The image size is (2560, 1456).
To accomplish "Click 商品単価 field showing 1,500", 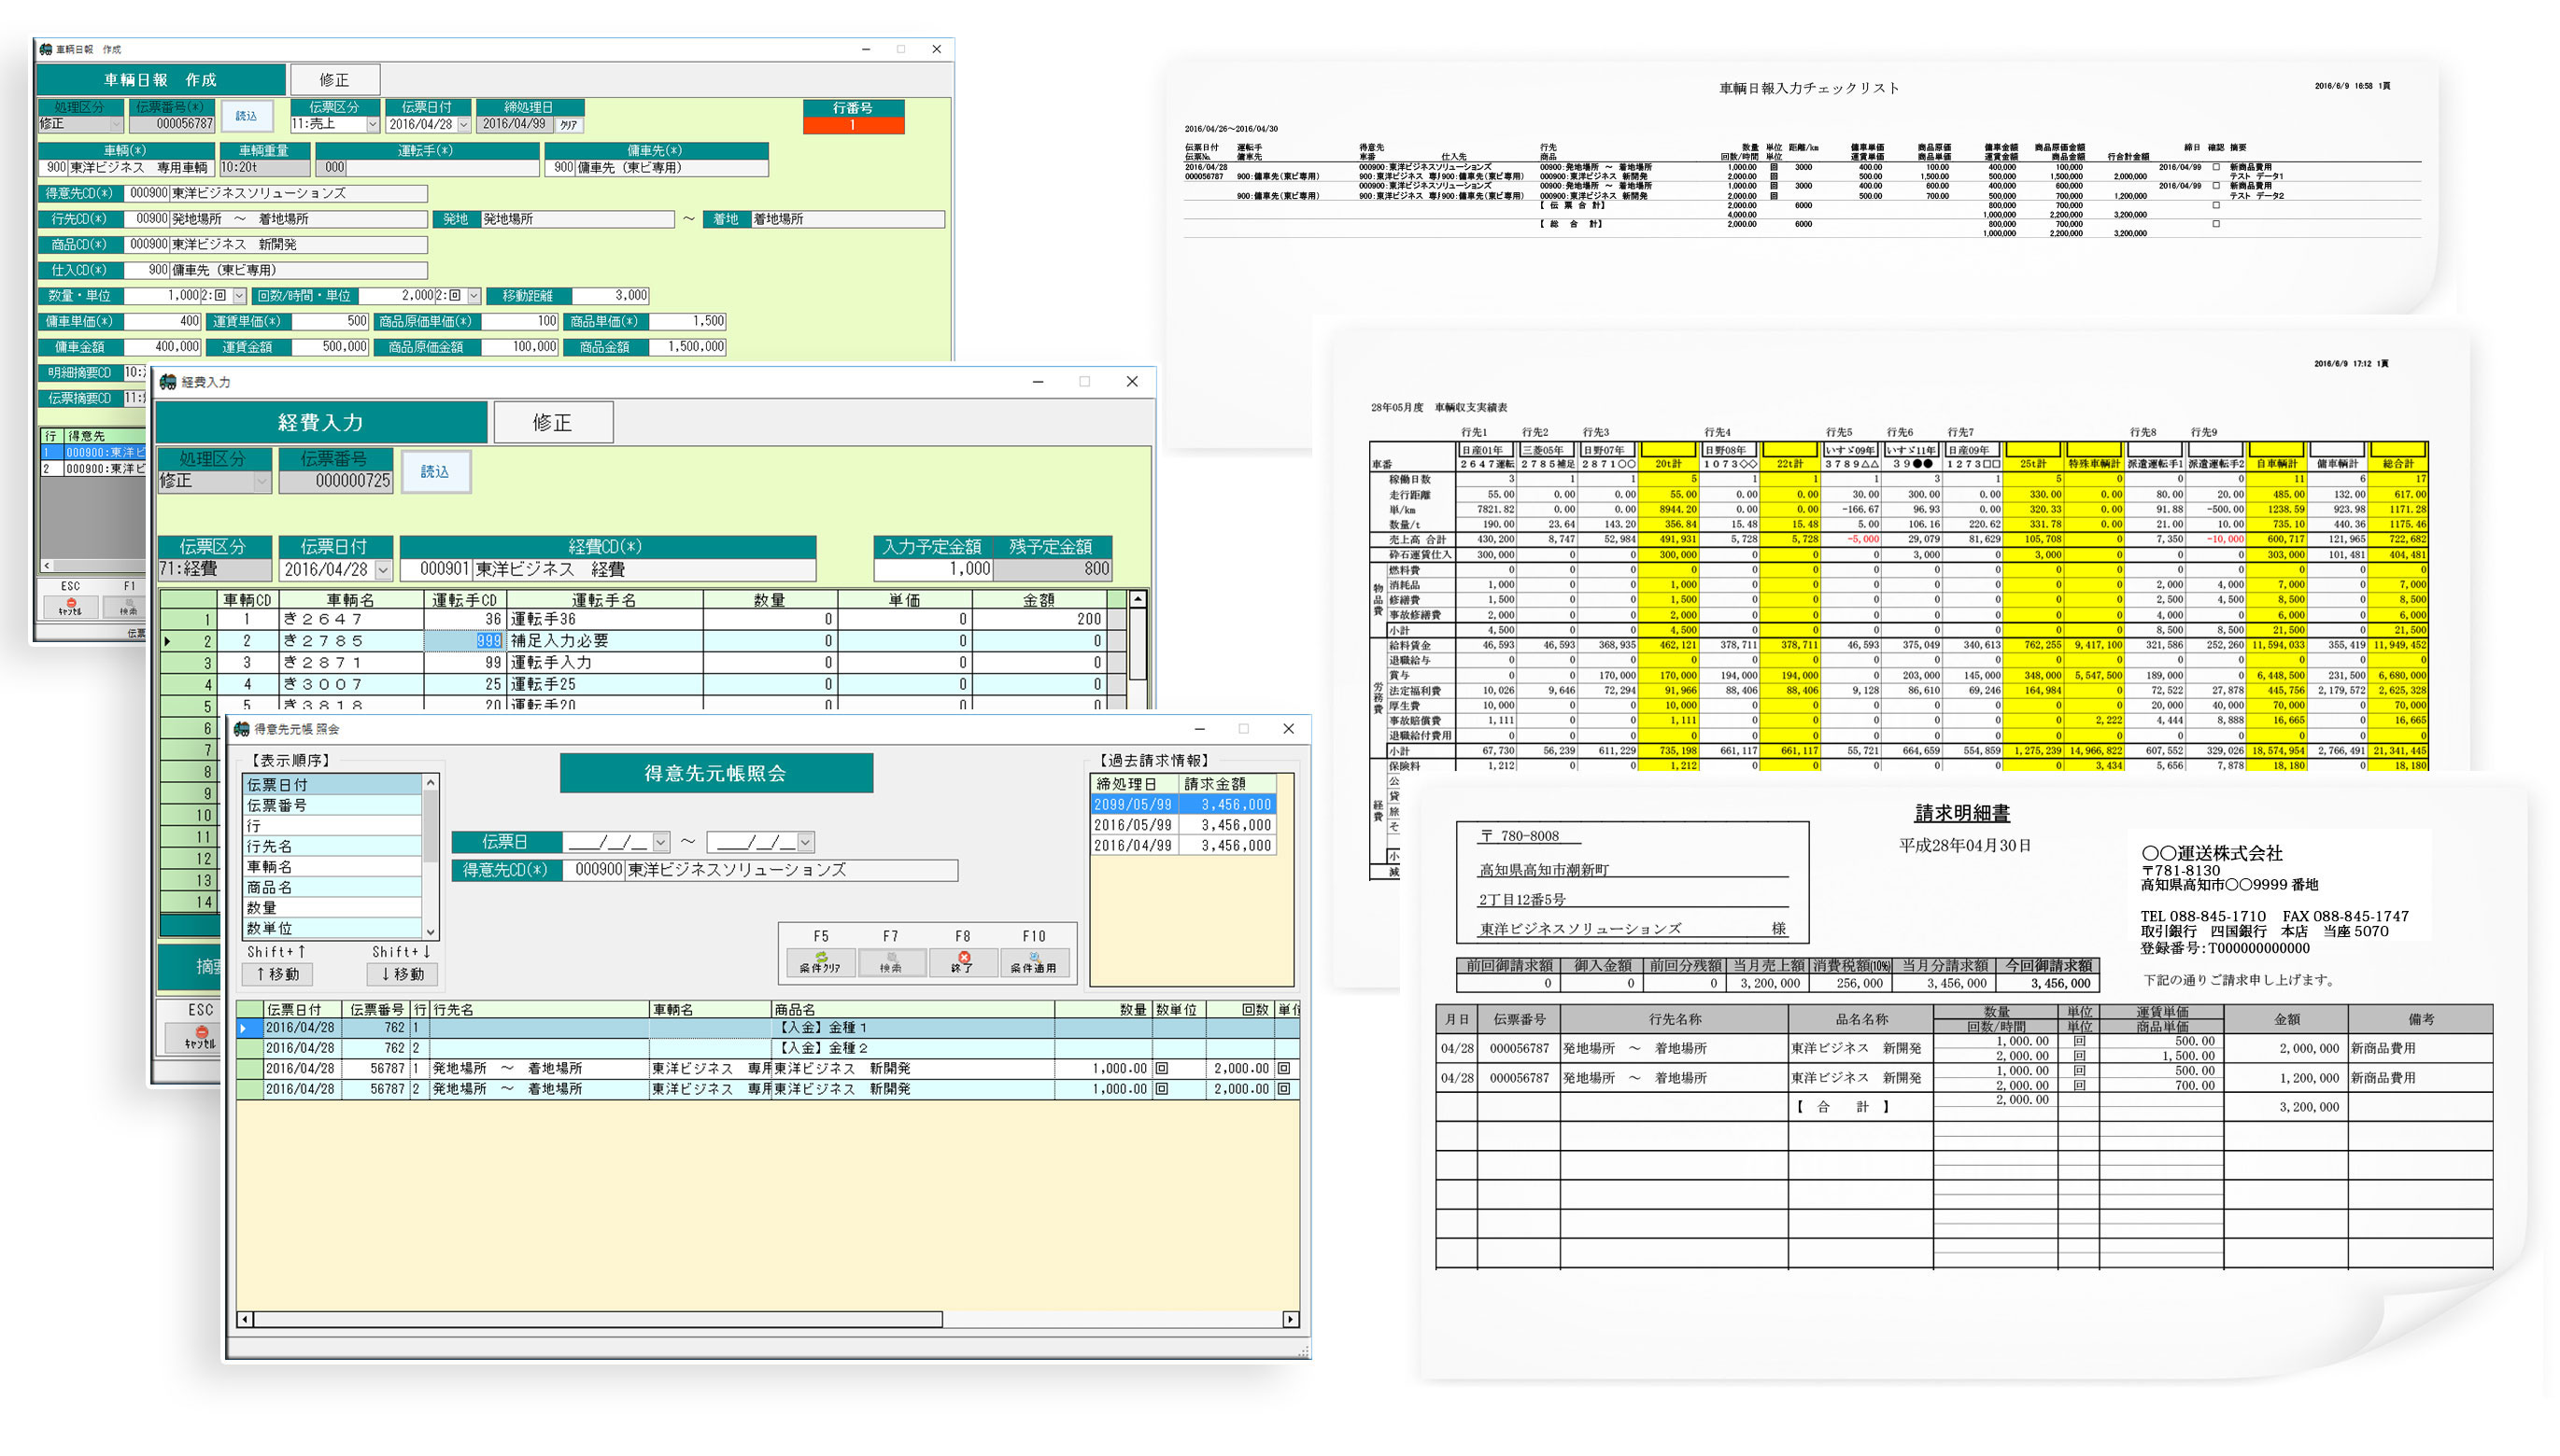I will coord(687,322).
